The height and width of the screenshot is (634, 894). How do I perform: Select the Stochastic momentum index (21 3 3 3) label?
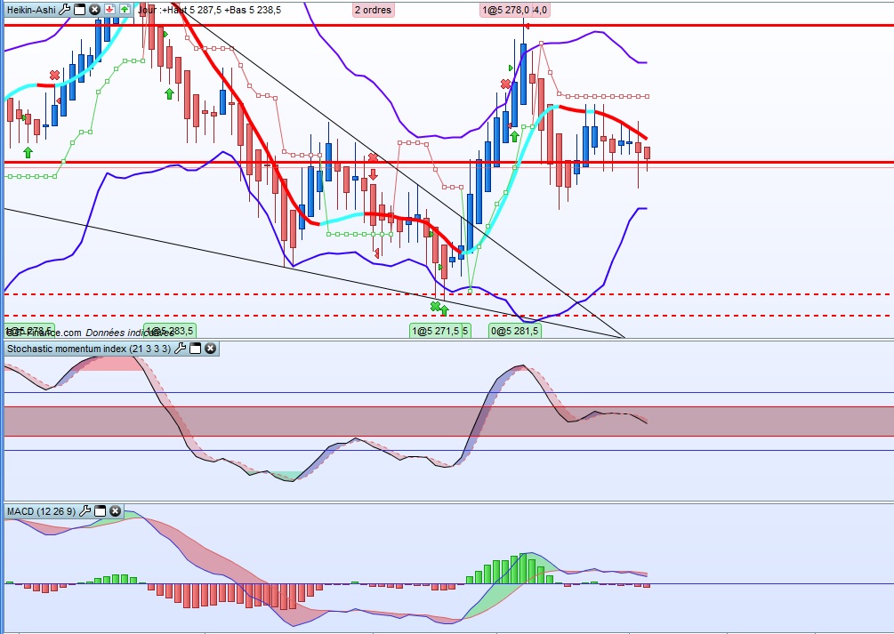(89, 349)
